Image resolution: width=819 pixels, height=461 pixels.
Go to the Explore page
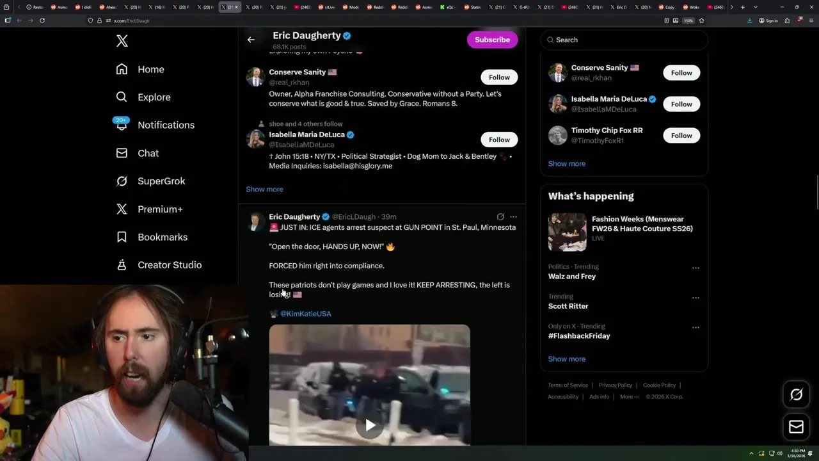tap(143, 97)
